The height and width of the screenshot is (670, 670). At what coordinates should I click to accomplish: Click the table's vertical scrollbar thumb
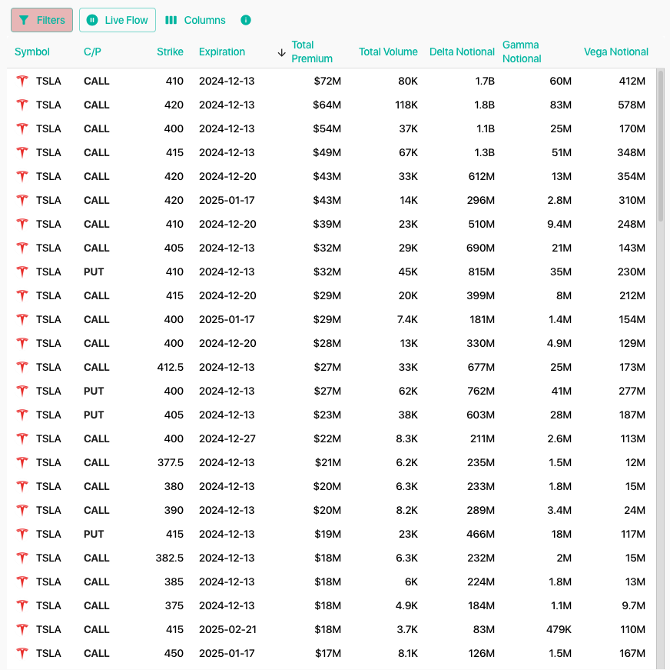click(x=661, y=145)
